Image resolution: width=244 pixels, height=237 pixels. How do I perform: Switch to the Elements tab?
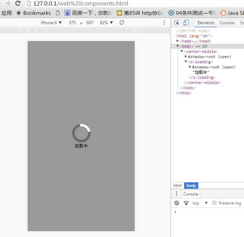click(206, 23)
